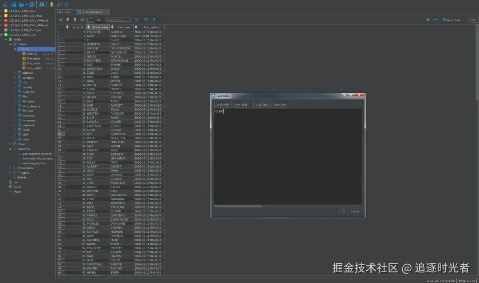This screenshot has height=283, width=479.
Task: Add a new row with green plus
Action: coord(428,20)
